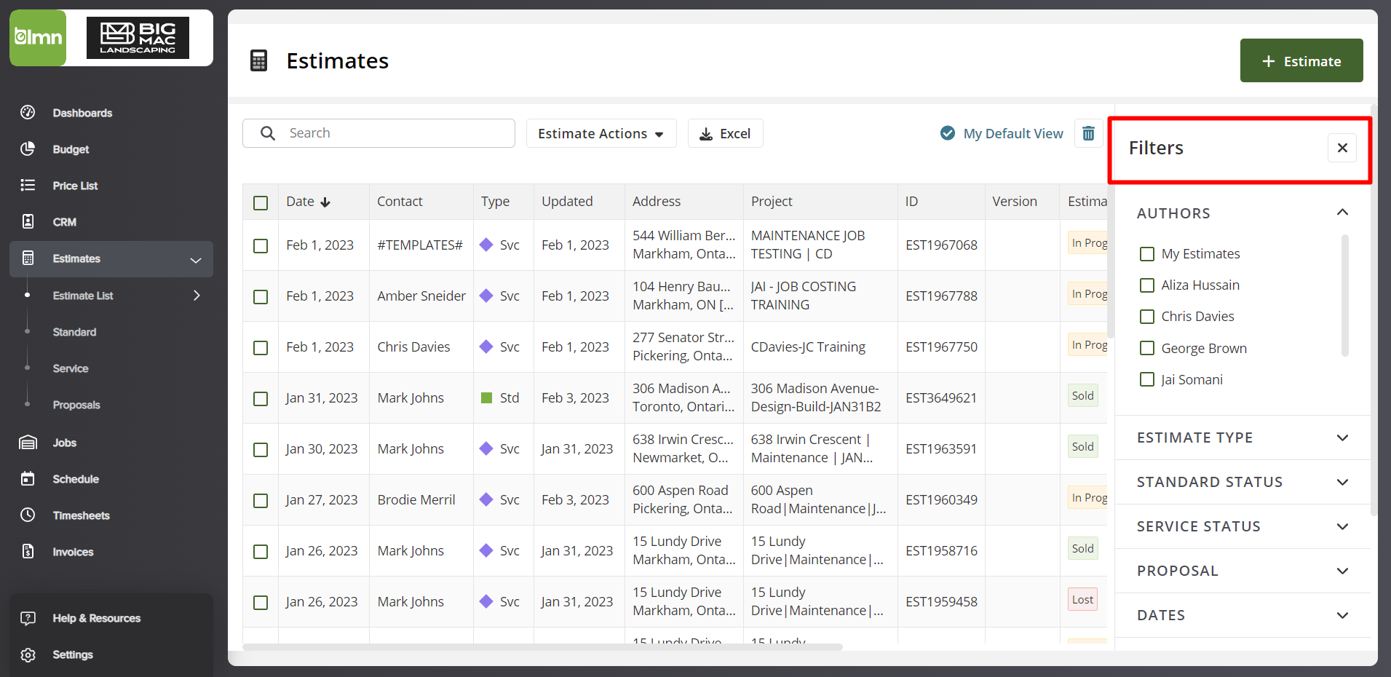Select the row checkbox for Amber Sneider
Image resolution: width=1391 pixels, height=677 pixels.
[261, 296]
